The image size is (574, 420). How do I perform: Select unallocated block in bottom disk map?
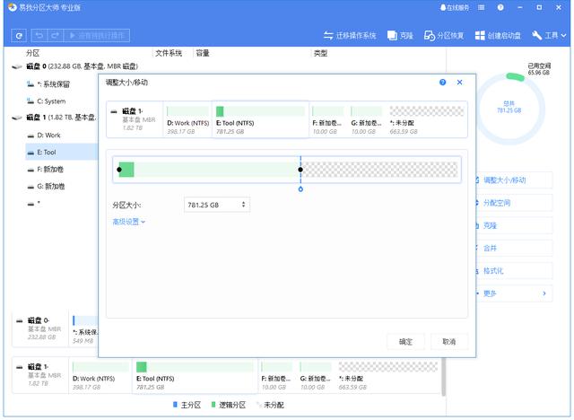(388, 376)
